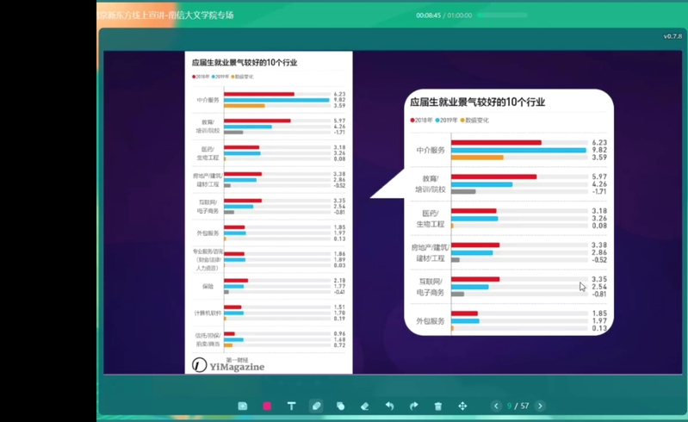Click the save icon in bottom toolbar
Image resolution: width=688 pixels, height=422 pixels.
coord(243,406)
